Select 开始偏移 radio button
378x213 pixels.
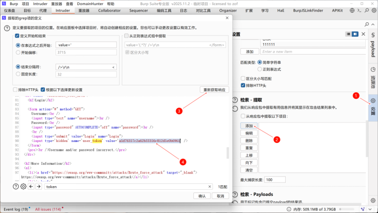tap(18, 52)
